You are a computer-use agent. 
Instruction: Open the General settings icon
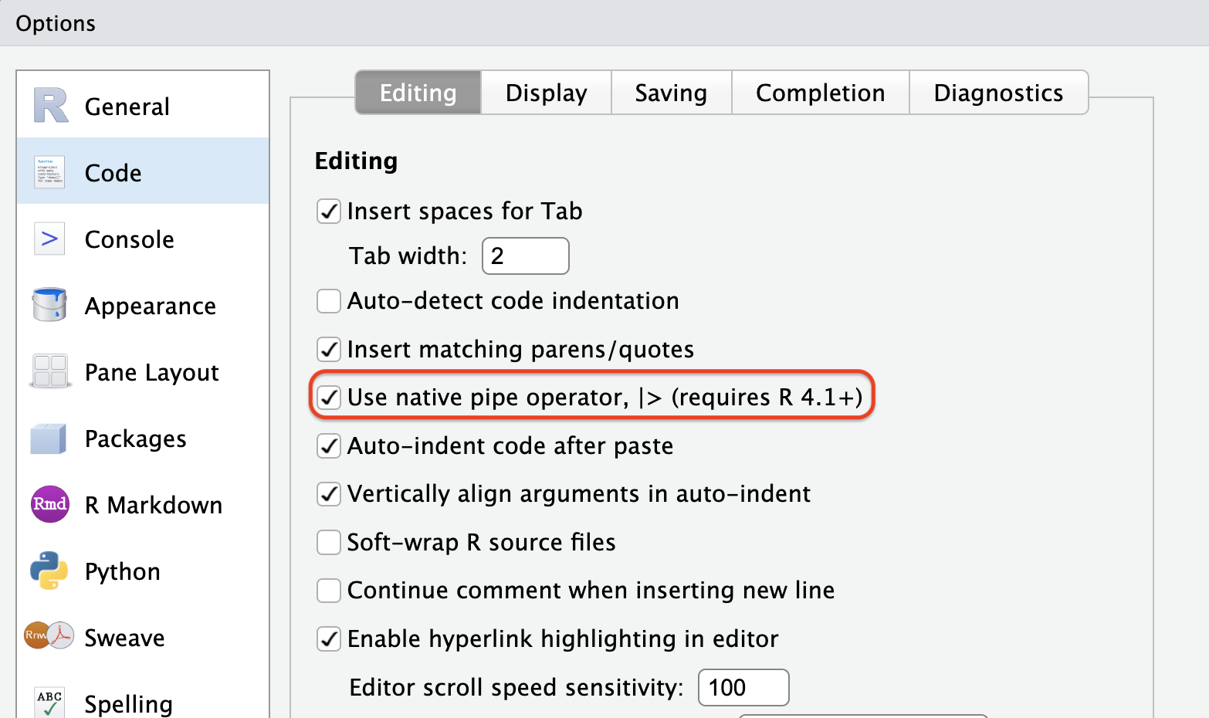coord(49,106)
